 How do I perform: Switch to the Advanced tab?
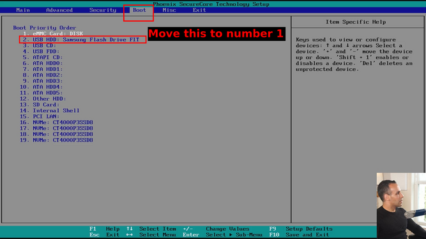[x=59, y=10]
